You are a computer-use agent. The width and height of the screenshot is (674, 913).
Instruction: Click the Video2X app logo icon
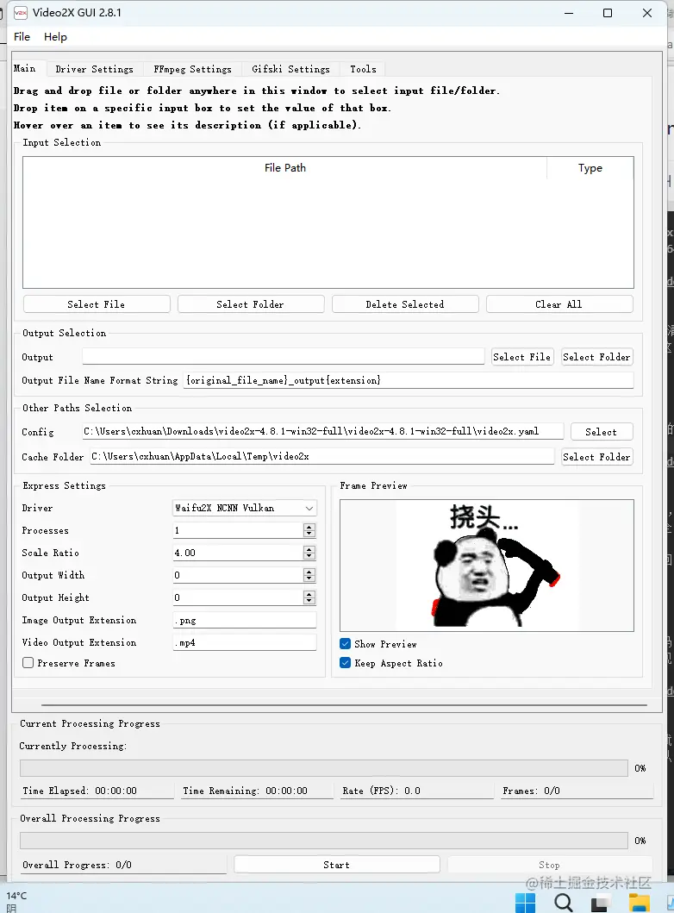click(x=21, y=12)
